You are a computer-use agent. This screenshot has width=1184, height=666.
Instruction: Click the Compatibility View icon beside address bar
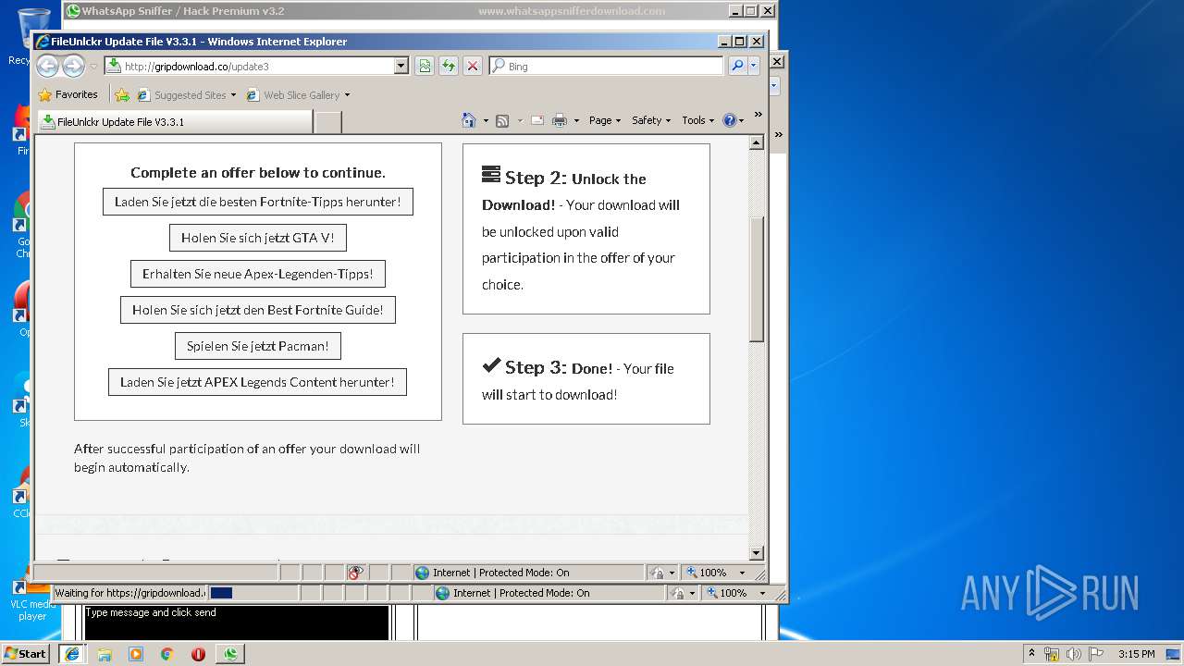[425, 66]
